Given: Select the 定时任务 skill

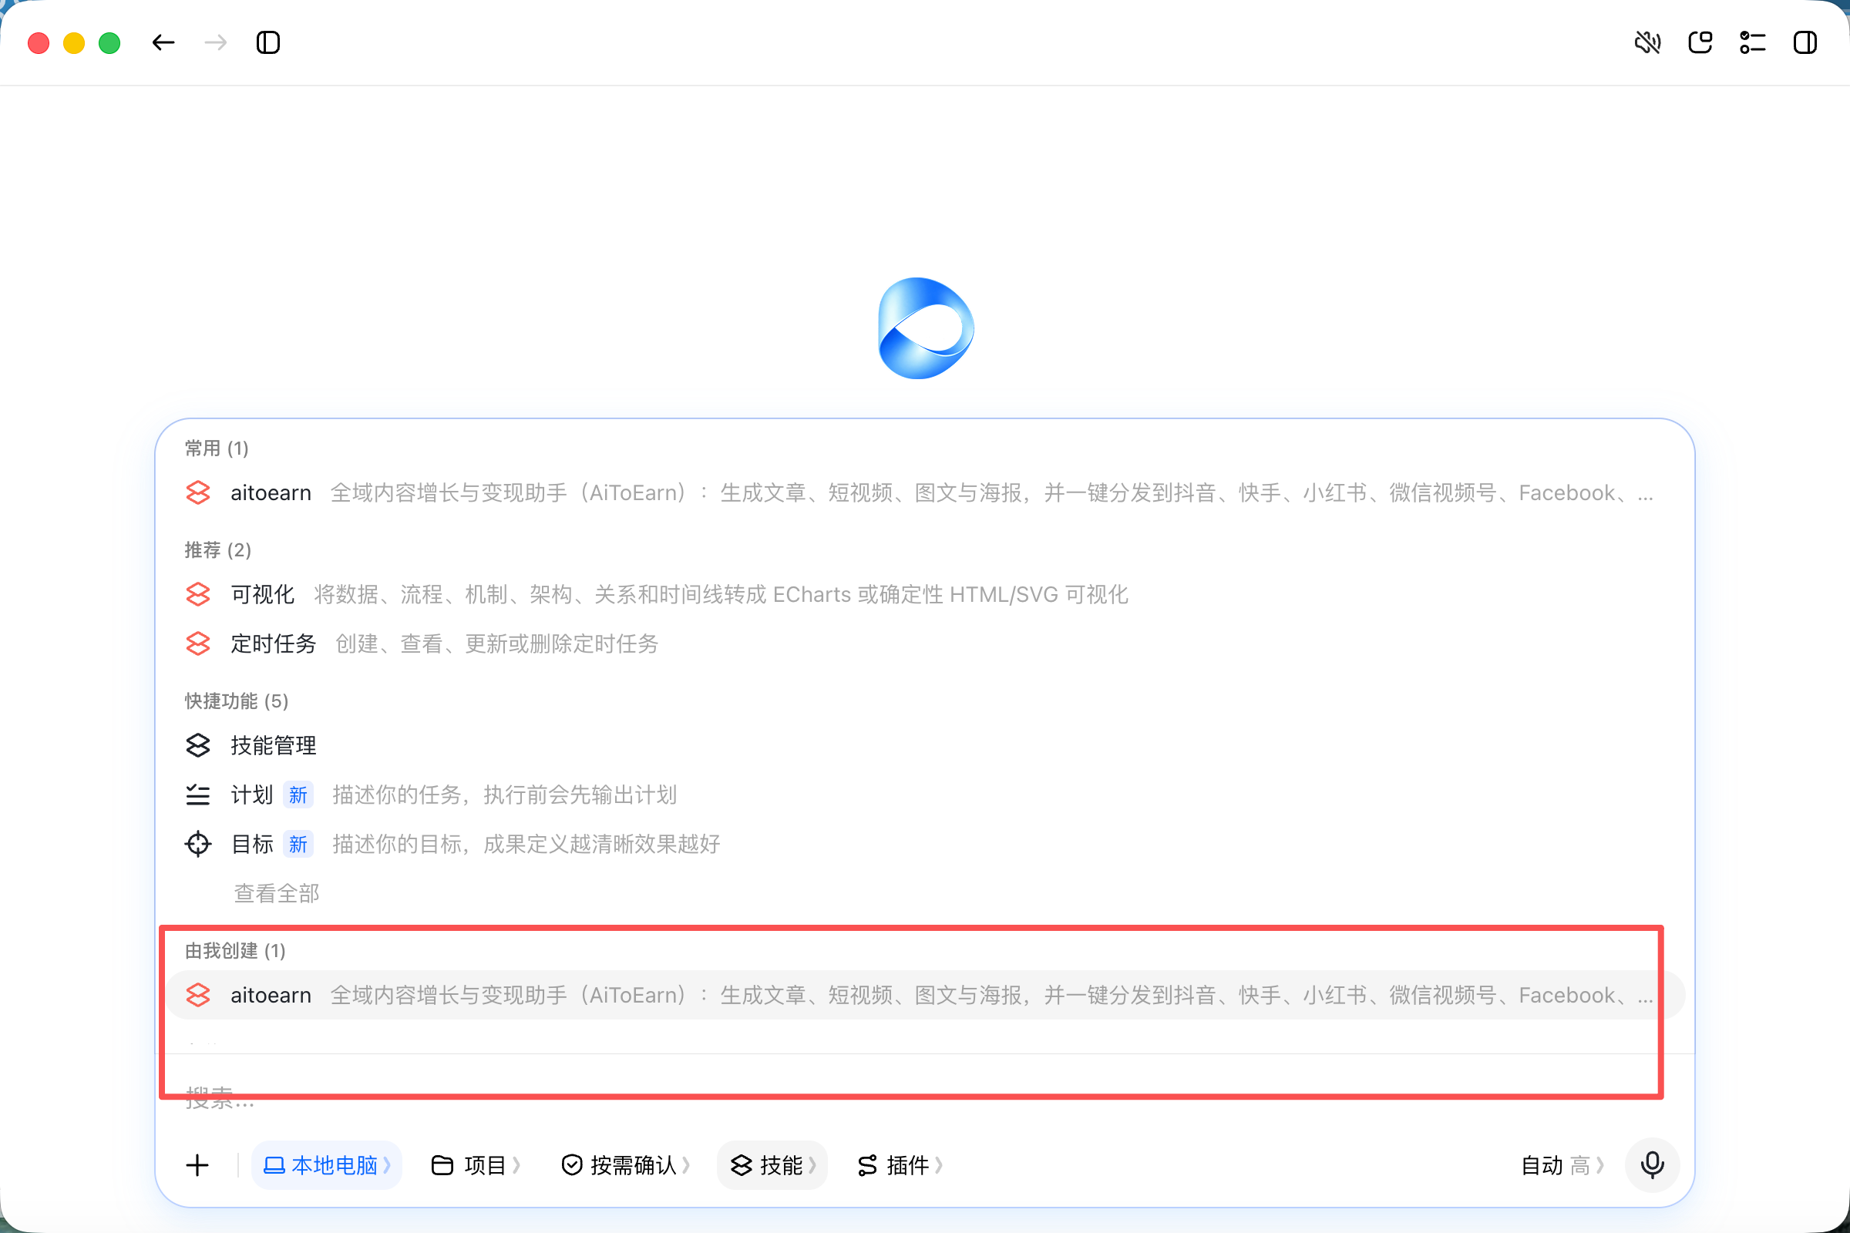Looking at the screenshot, I should click(x=925, y=644).
